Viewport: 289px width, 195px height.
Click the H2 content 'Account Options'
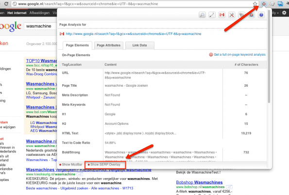(117, 124)
